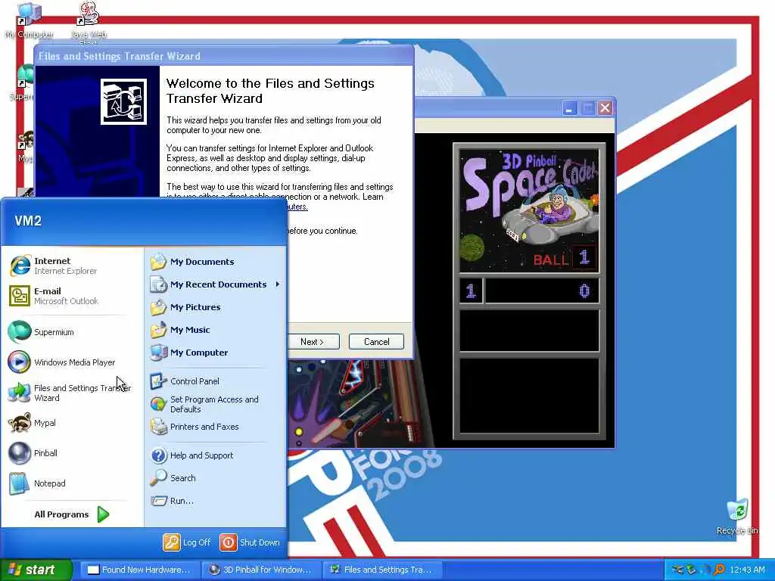
Task: Launch Windows Media Player icon
Action: (x=19, y=362)
